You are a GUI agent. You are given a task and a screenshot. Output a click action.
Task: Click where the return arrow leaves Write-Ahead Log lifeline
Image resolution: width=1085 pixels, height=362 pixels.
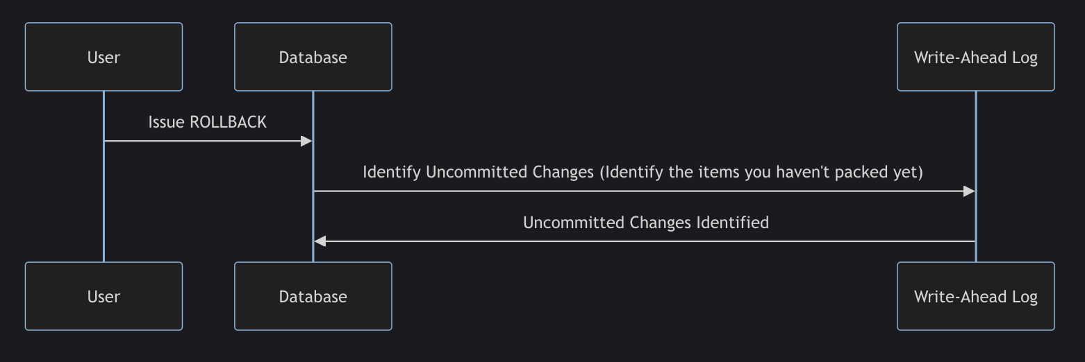tap(975, 241)
